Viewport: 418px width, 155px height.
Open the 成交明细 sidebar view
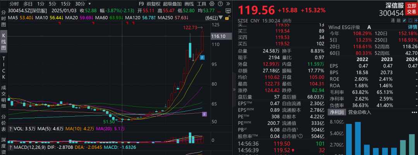(4, 96)
